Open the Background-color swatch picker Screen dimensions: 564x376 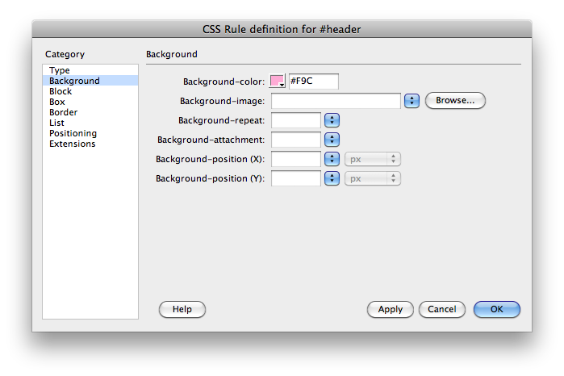278,81
